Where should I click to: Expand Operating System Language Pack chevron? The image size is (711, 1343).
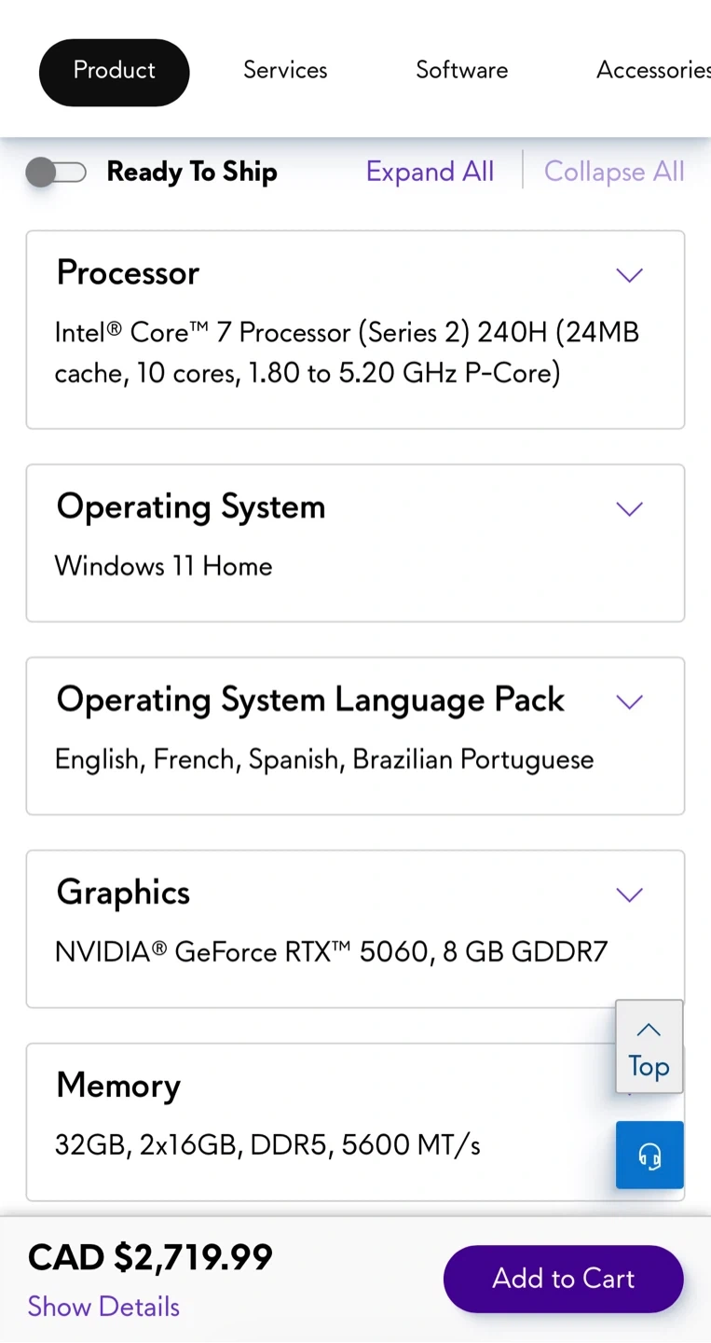[x=630, y=702]
